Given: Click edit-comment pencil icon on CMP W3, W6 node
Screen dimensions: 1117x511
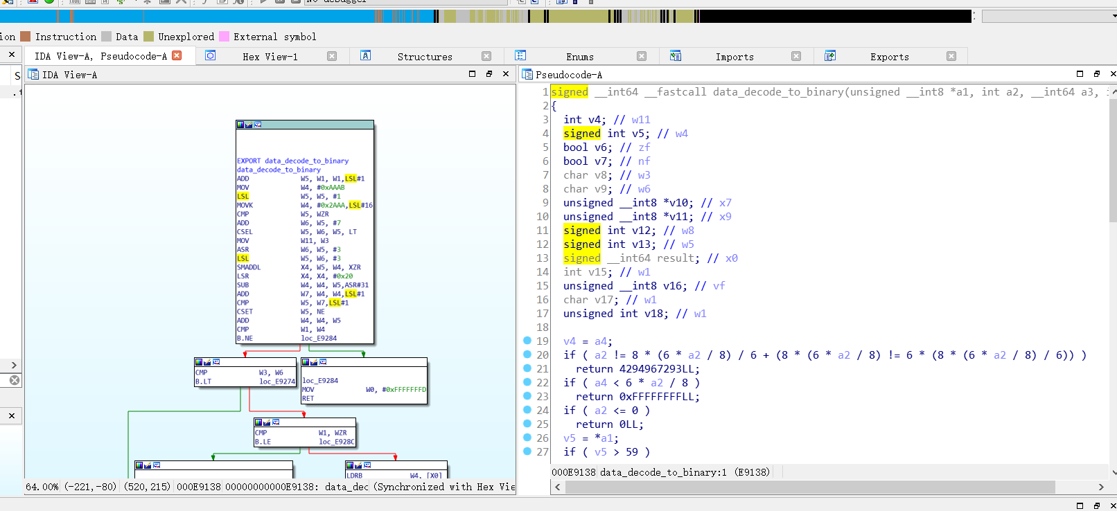Looking at the screenshot, I should [x=208, y=362].
